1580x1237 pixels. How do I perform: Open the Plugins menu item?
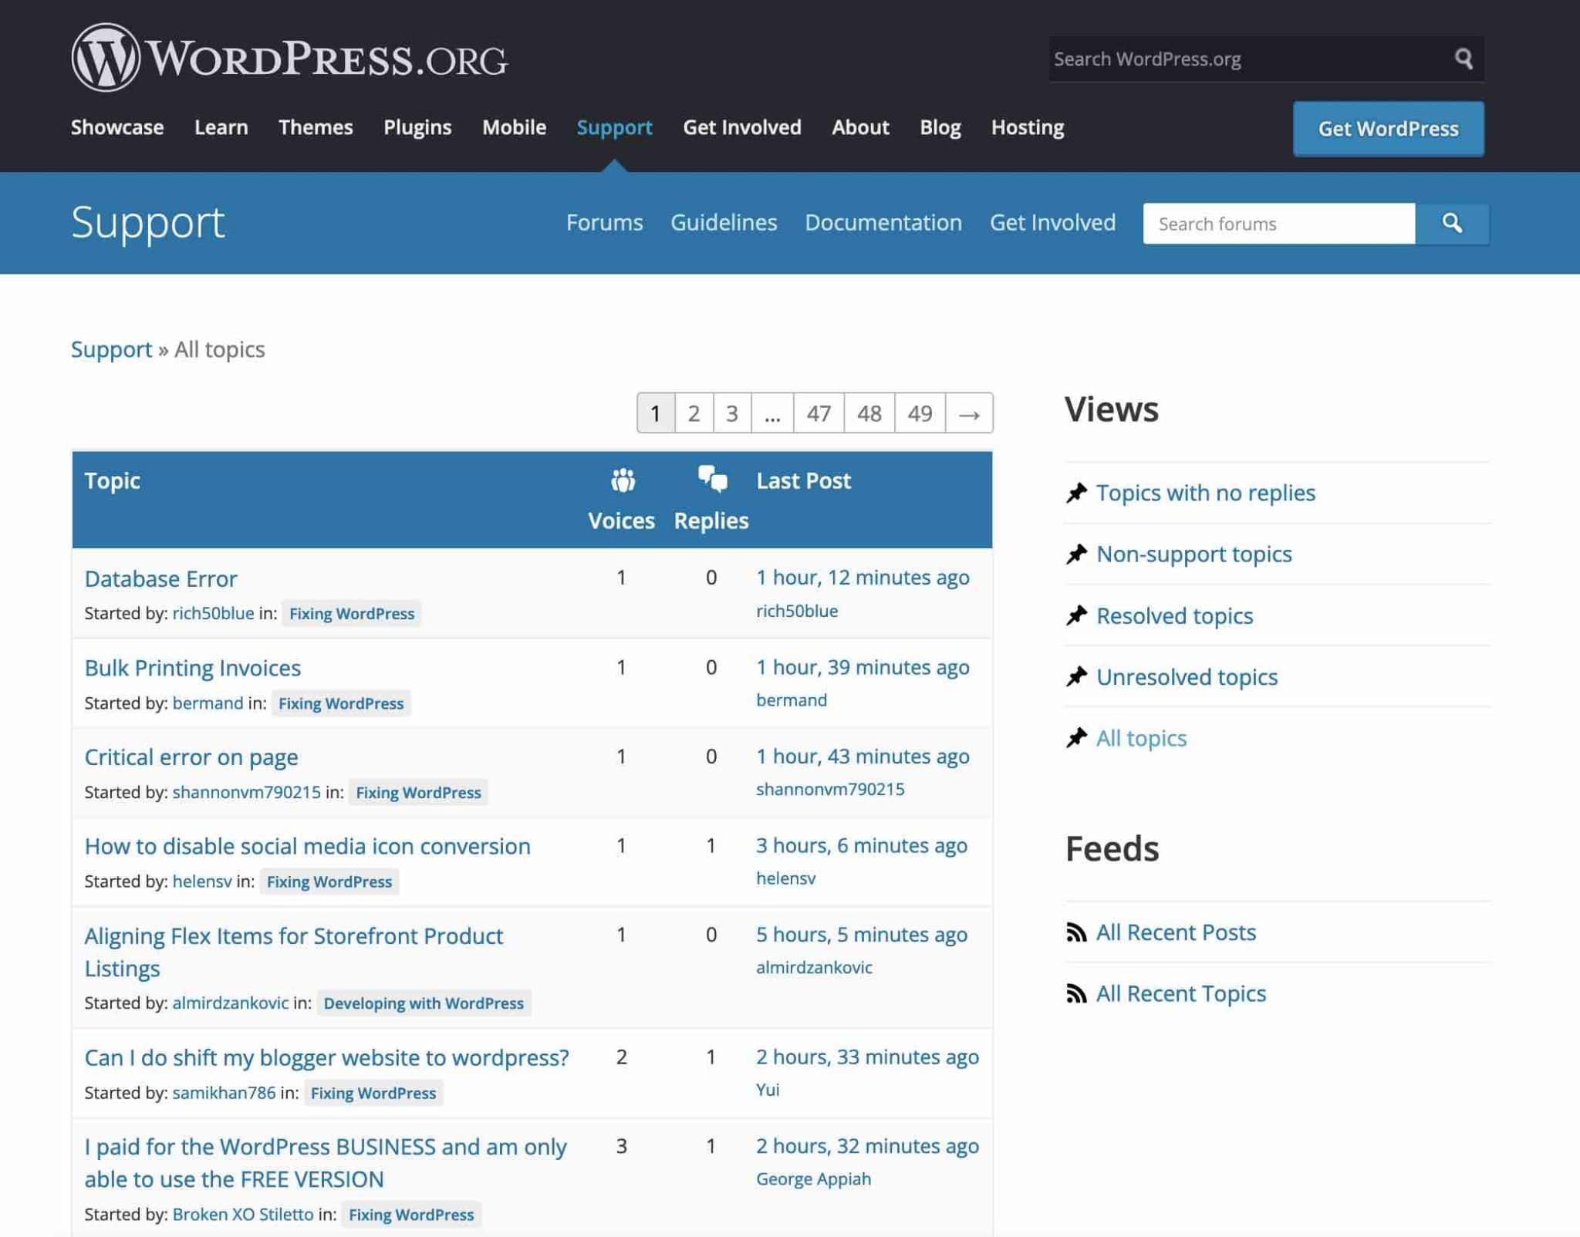click(x=417, y=127)
